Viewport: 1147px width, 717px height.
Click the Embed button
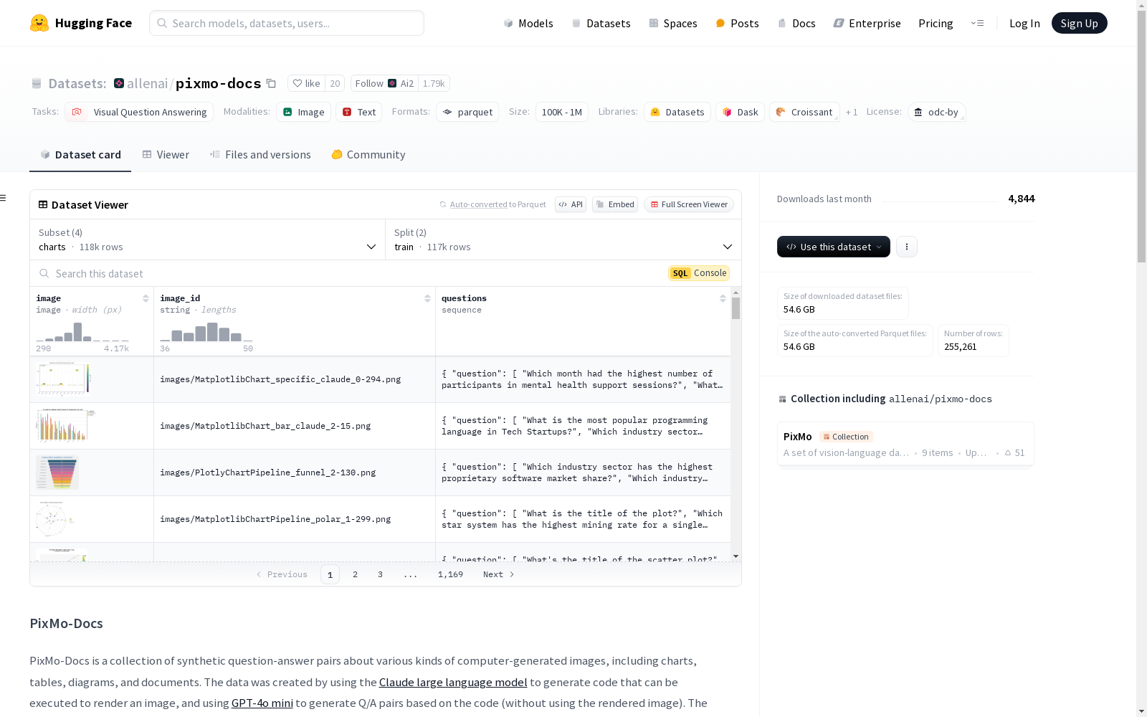tap(615, 204)
